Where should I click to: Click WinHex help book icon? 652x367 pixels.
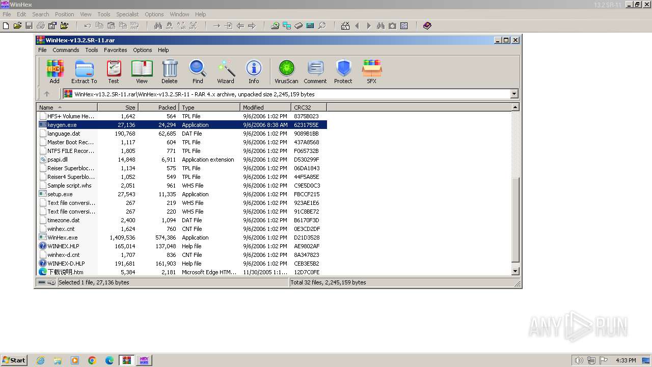pos(427,25)
